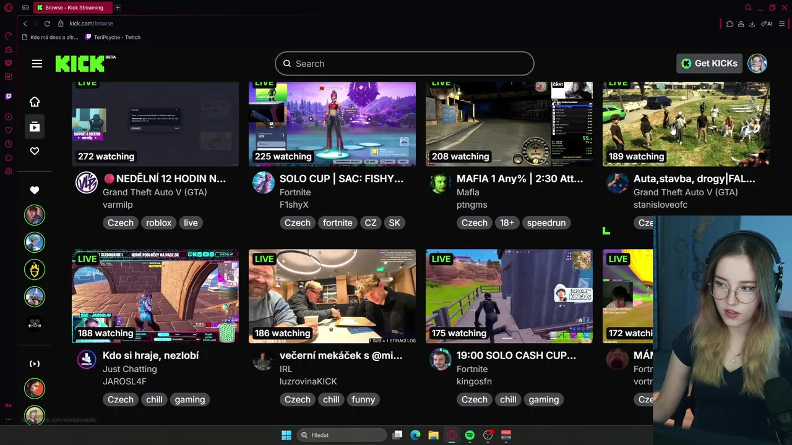
Task: Open the 'SOLO CUP | SAC: FISHY...' title
Action: tap(342, 179)
